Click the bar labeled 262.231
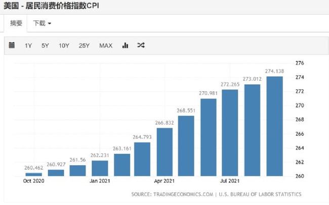The image size is (329, 205). (x=100, y=168)
